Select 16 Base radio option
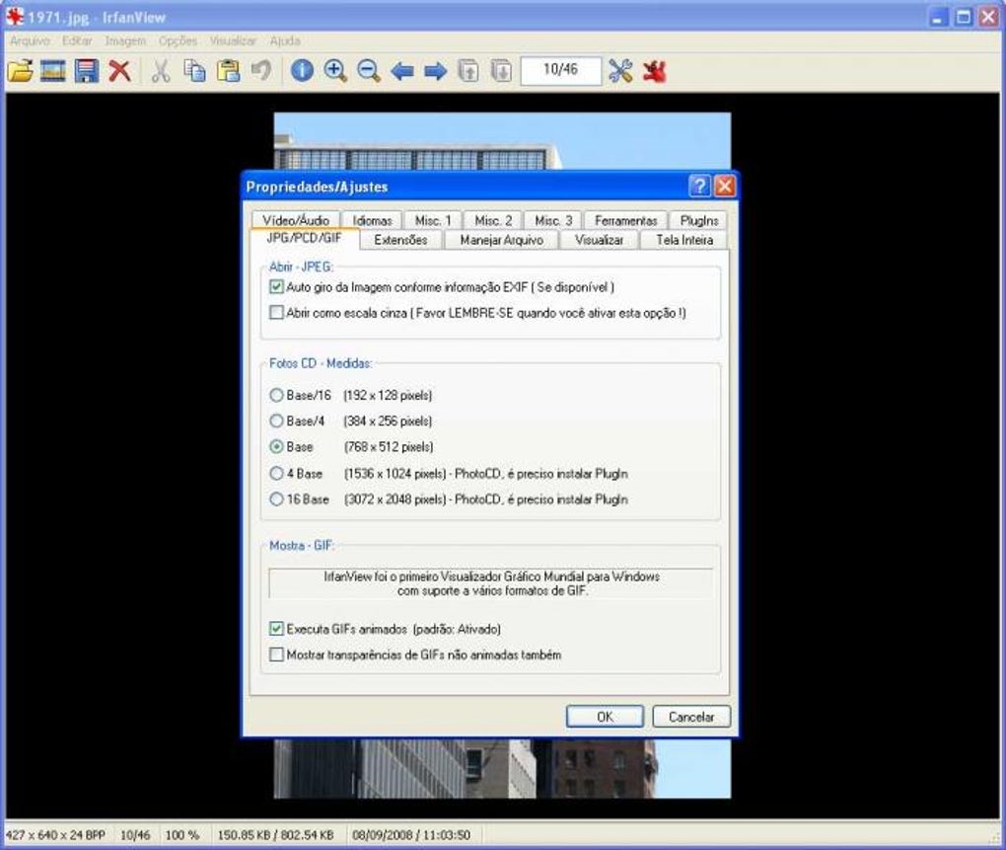Screen dimensions: 1006x850 [276, 499]
